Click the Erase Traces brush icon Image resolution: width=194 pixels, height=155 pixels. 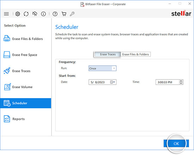tap(7, 71)
